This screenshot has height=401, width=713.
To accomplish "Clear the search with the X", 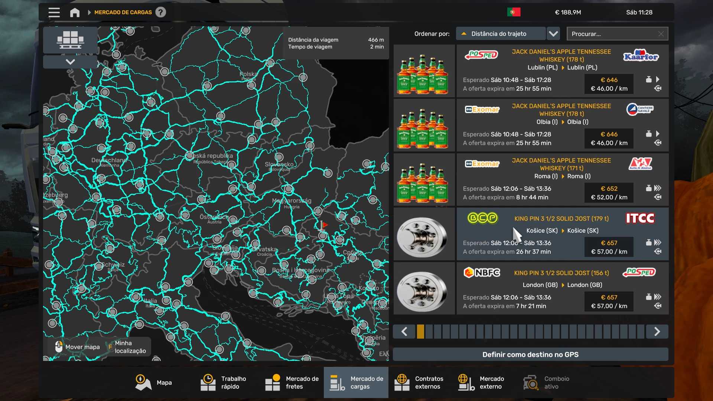I will pyautogui.click(x=661, y=34).
